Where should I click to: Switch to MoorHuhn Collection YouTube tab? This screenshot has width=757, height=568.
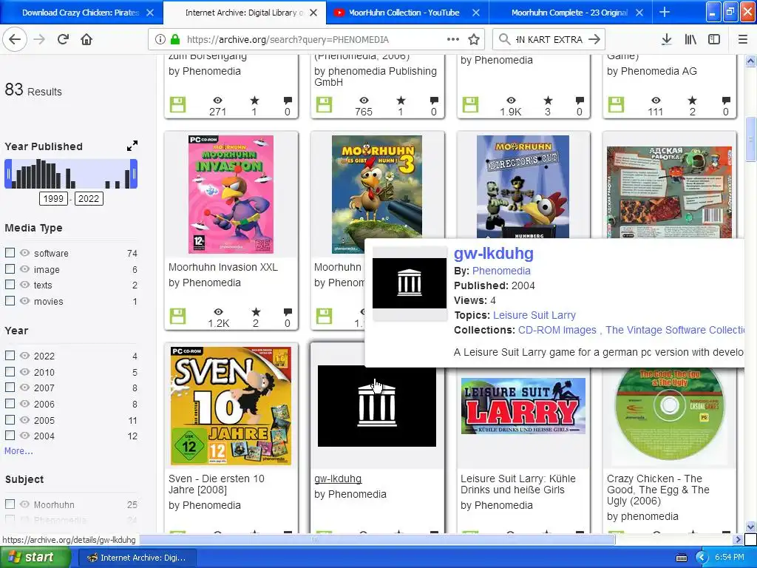click(404, 13)
